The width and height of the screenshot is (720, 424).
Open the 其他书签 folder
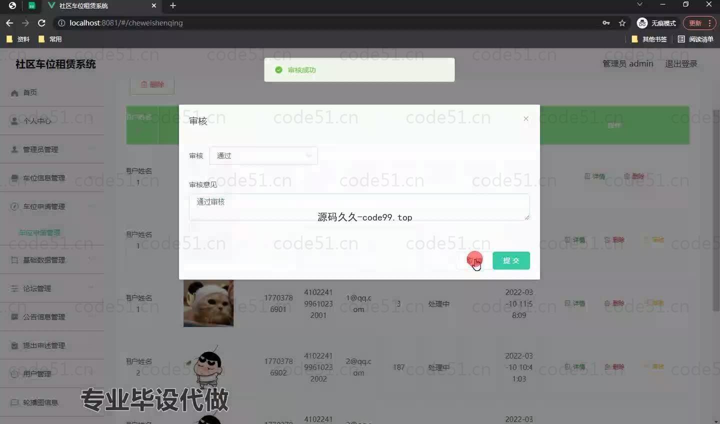(649, 39)
